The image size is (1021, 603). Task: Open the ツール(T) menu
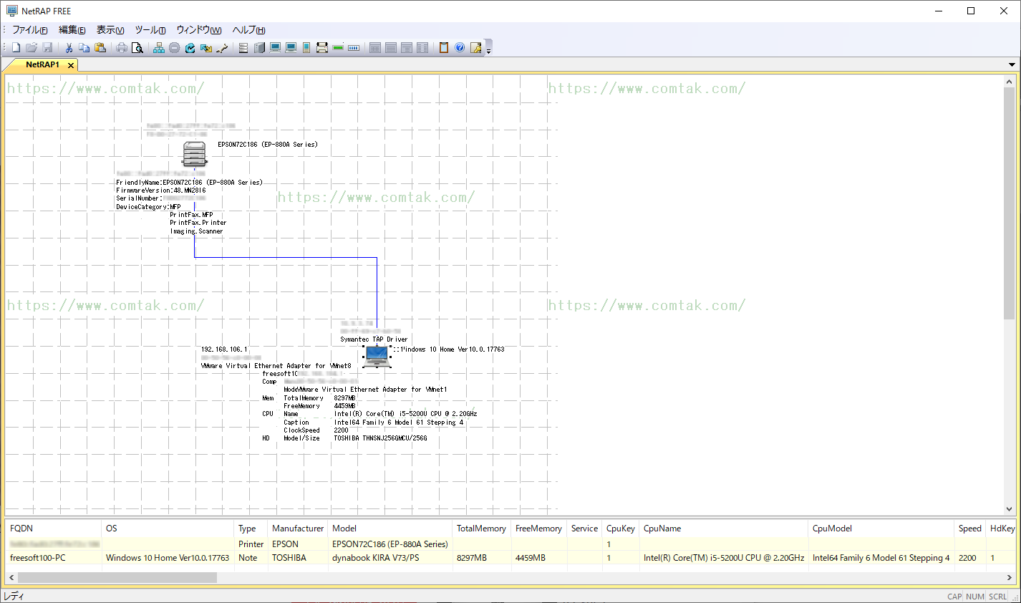150,30
